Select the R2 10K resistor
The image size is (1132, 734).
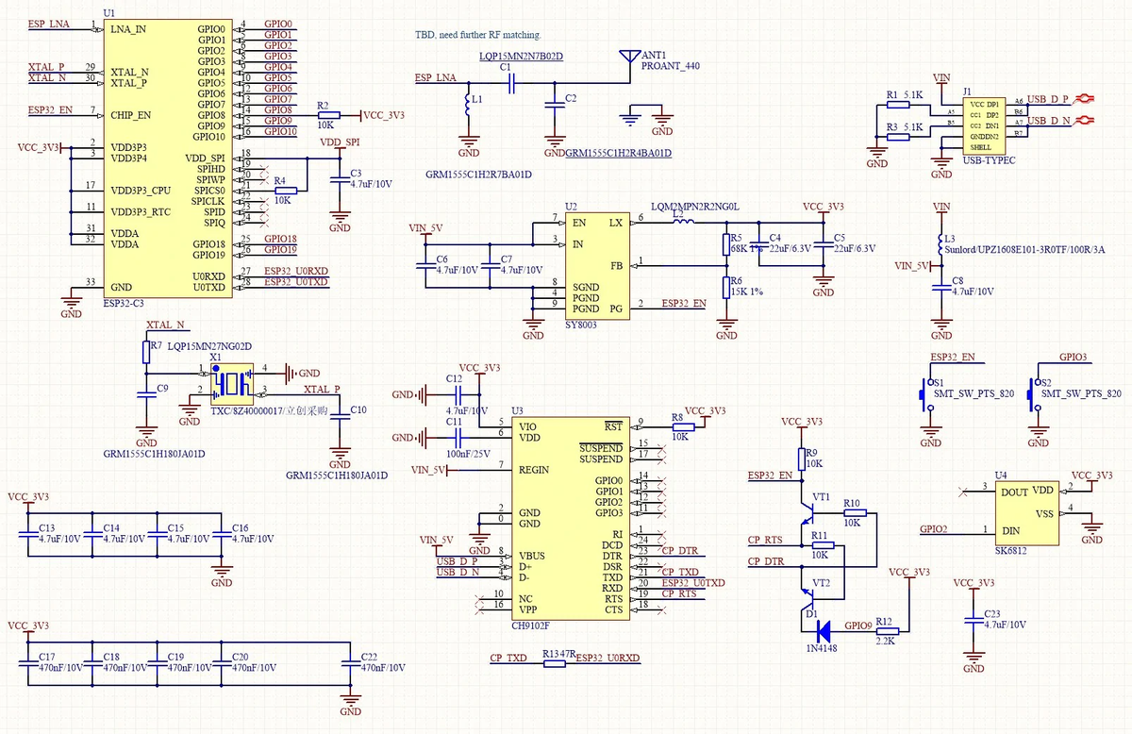(326, 114)
